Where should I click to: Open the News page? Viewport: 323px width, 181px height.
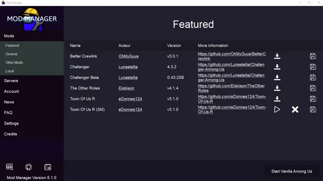[9, 102]
